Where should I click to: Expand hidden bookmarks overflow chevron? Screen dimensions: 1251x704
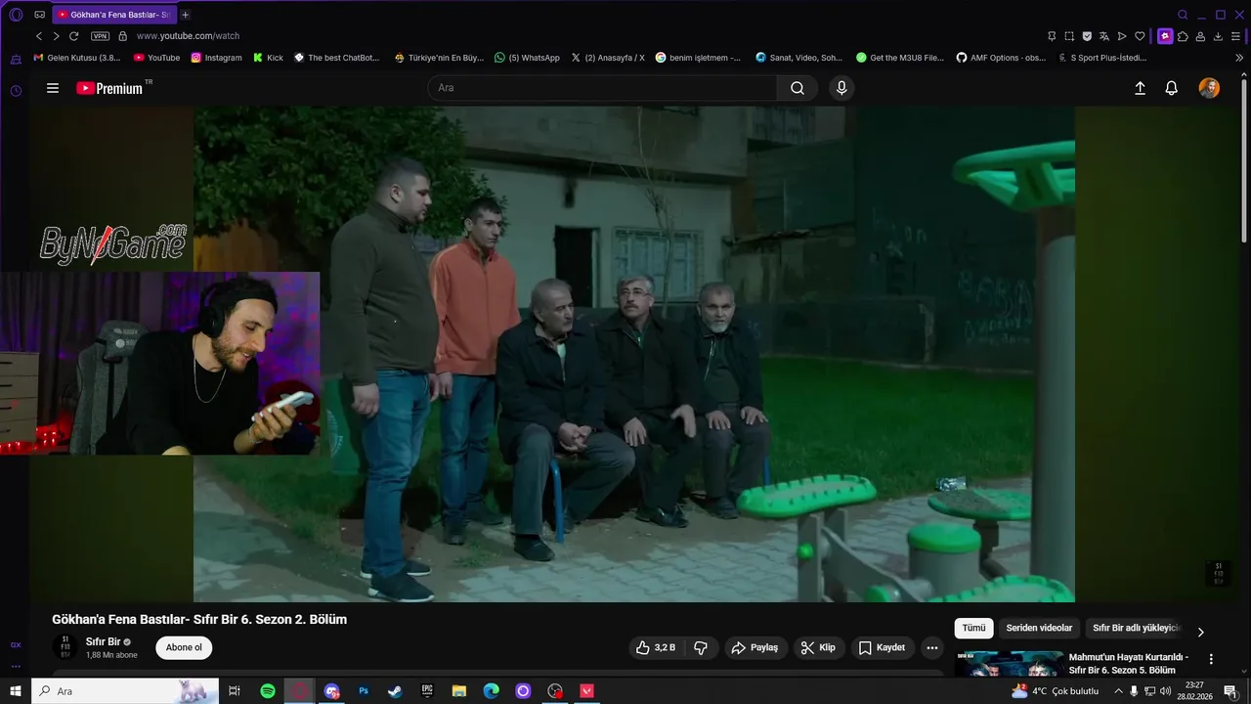point(1239,58)
